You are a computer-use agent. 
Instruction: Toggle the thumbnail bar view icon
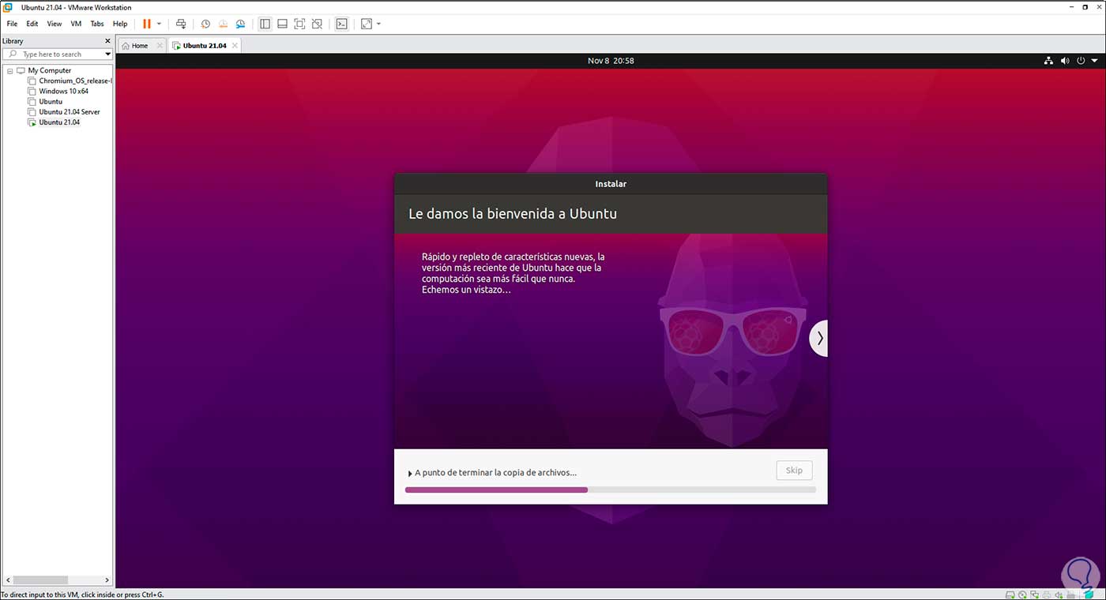click(x=282, y=24)
